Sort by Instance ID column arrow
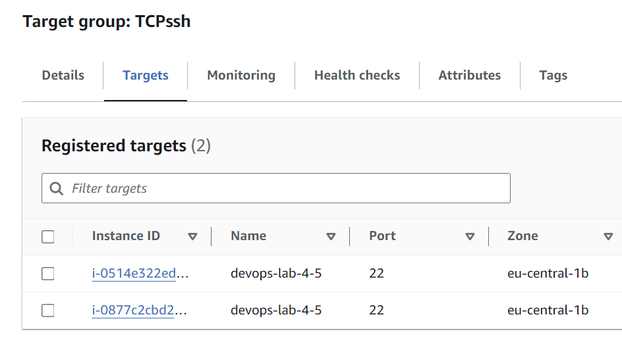Screen dimensions: 622x348 (x=192, y=237)
